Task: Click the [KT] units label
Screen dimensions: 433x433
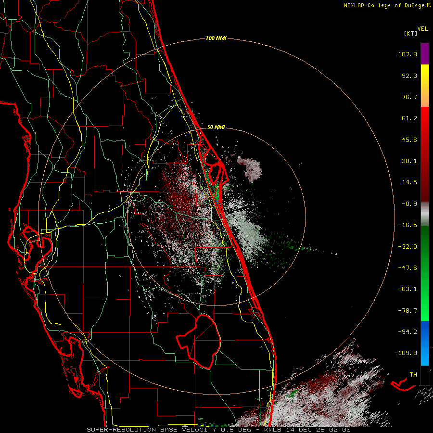Action: pos(410,33)
